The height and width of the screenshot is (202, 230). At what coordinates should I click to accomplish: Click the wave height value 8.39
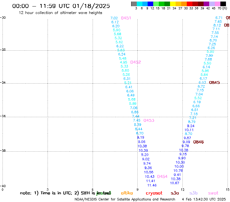click(x=138, y=125)
